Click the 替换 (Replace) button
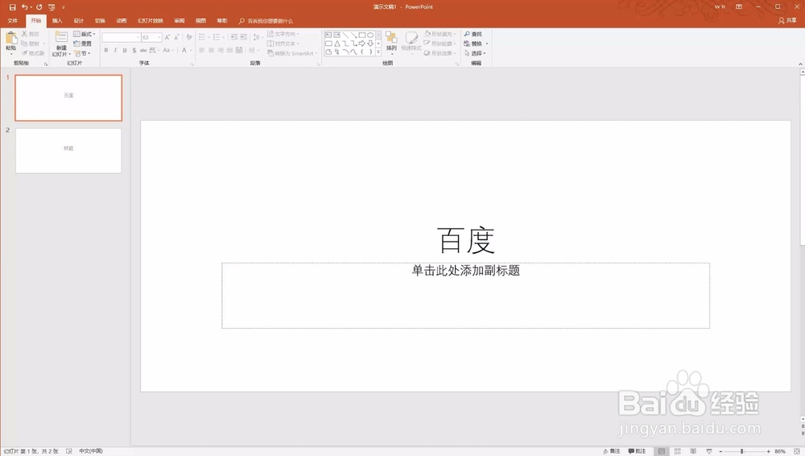This screenshot has height=456, width=805. (x=476, y=44)
